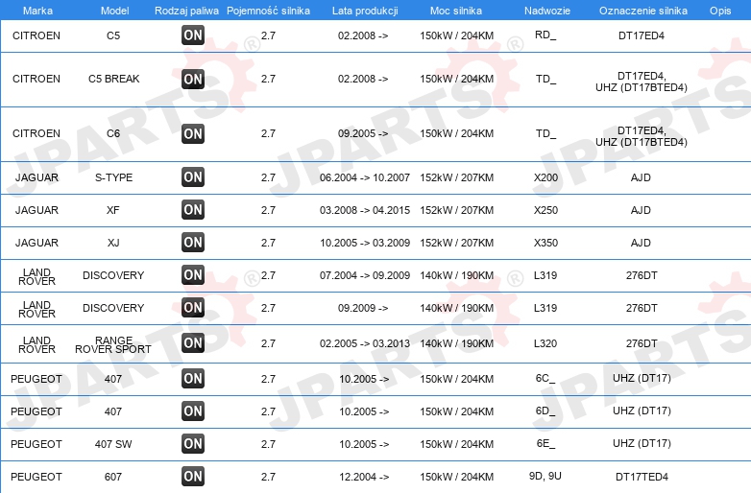
Task: Click production date 10.2005 -> 03.2009
Action: pos(365,243)
